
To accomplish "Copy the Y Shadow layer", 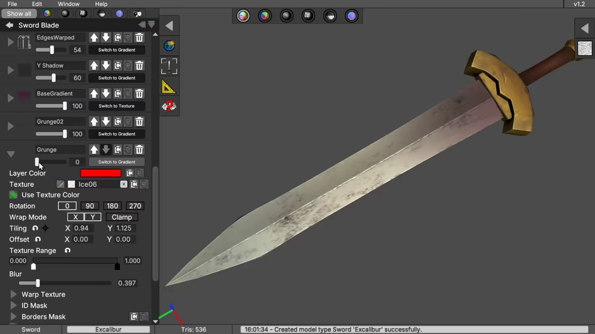I will 117,65.
